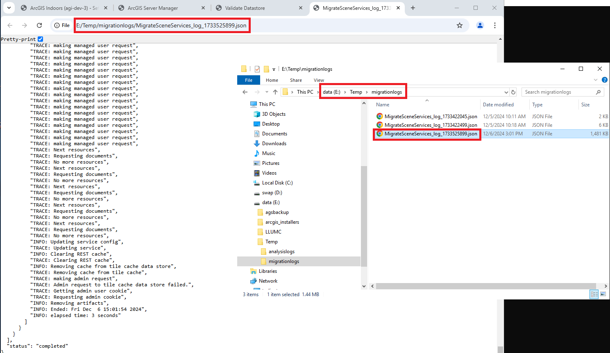610x353 pixels.
Task: Click the Chrome address bar URL
Action: (x=161, y=25)
